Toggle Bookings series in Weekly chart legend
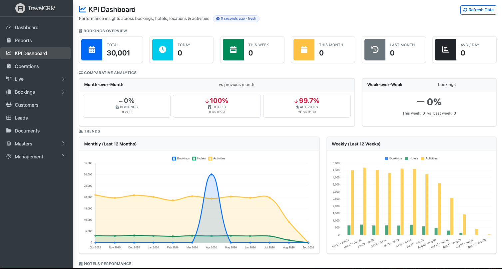Viewport: 502px width, 269px height. 393,158
